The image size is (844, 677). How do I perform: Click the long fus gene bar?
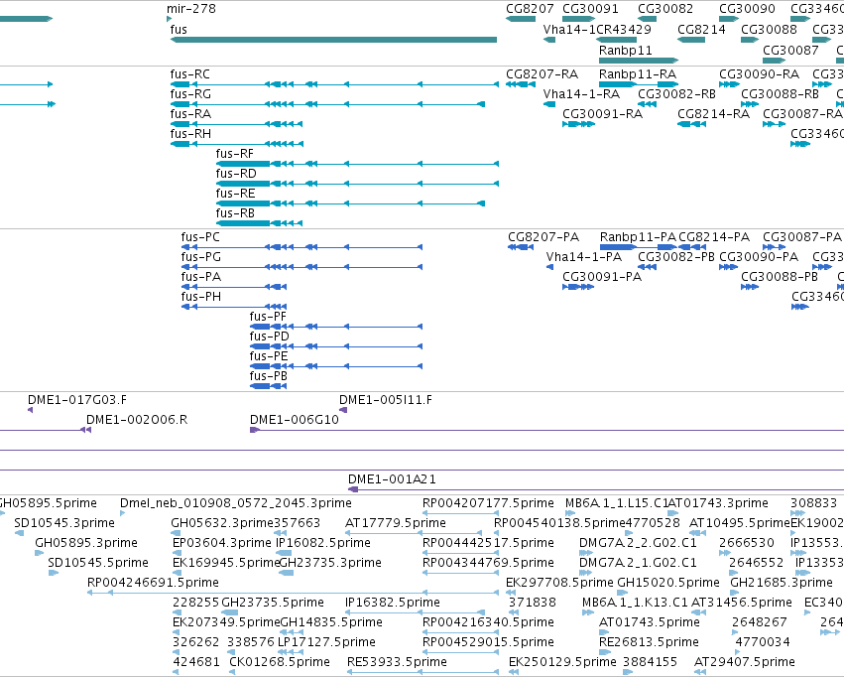click(x=333, y=40)
